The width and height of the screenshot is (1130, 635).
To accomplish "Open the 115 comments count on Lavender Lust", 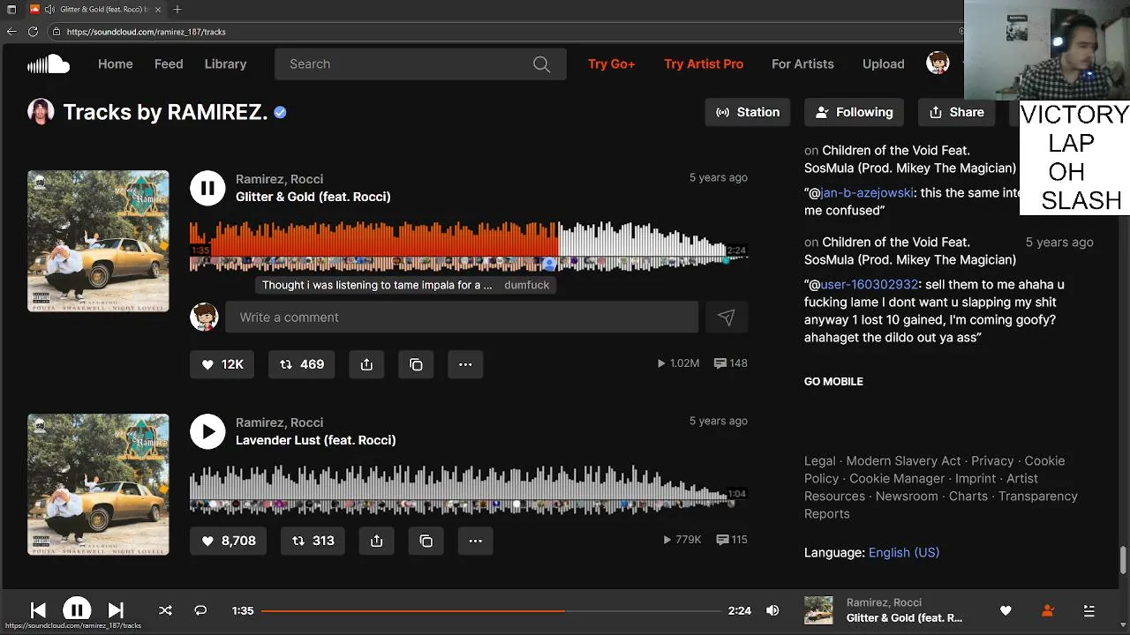I will (x=732, y=540).
